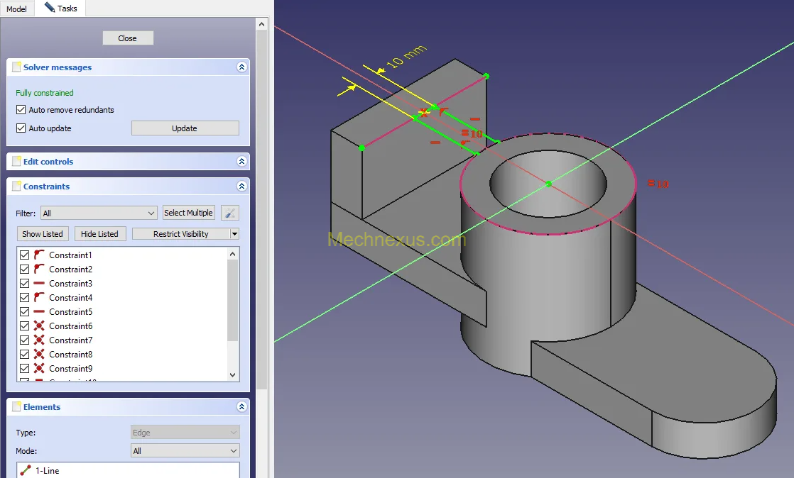
Task: Click the Show Listed button
Action: pyautogui.click(x=43, y=234)
